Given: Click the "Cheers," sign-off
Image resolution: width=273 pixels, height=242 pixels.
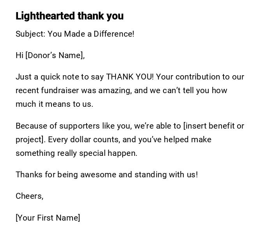Looking at the screenshot, I should [30, 196].
